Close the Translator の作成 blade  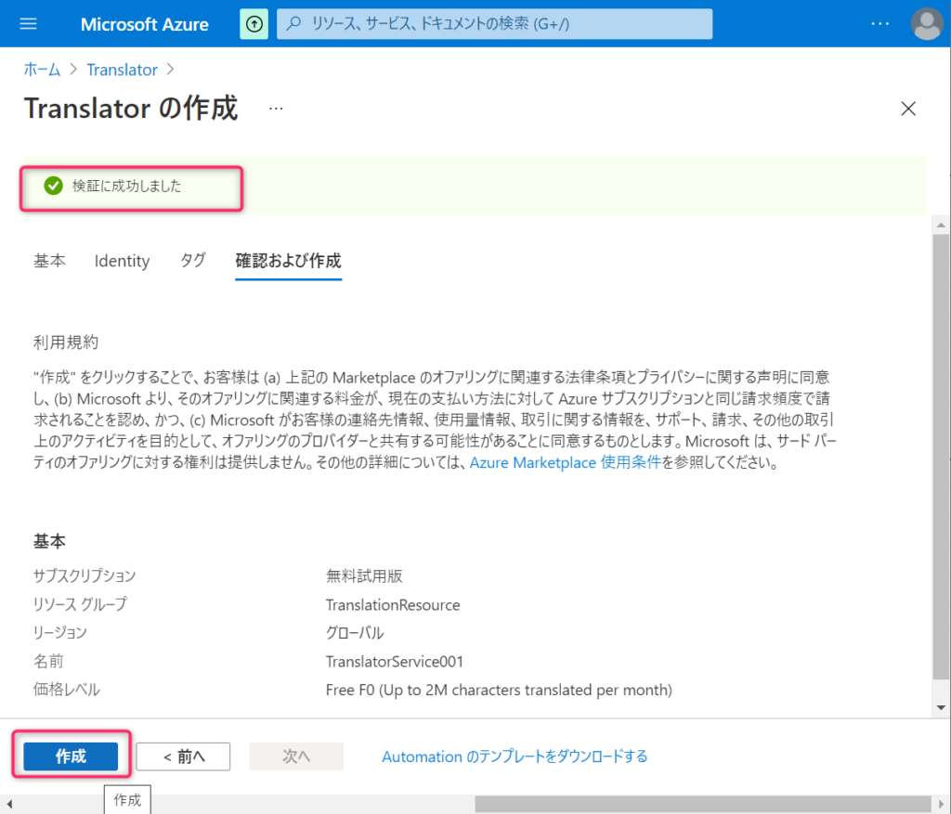(908, 109)
